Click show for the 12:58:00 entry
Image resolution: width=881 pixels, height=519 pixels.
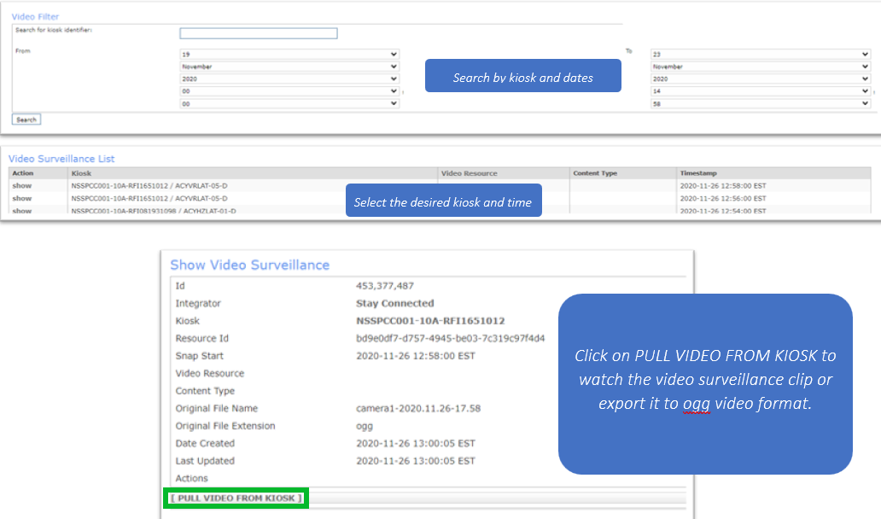21,184
